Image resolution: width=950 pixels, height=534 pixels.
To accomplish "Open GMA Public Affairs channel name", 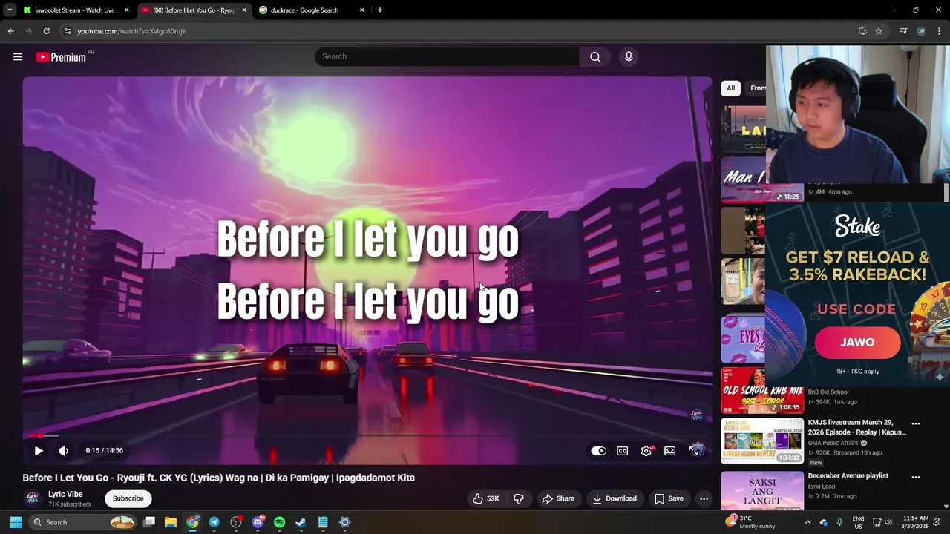I will [833, 443].
